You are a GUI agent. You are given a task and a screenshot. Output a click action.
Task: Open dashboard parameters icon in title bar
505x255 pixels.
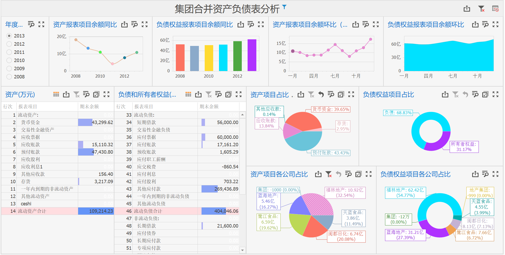(495, 9)
